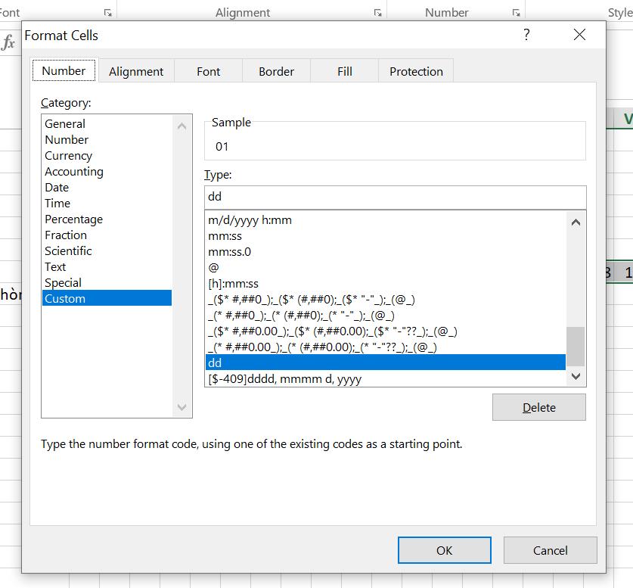Screen dimensions: 633x588
Task: Select format 'm/d/yyyy h:mm'
Action: [386, 220]
